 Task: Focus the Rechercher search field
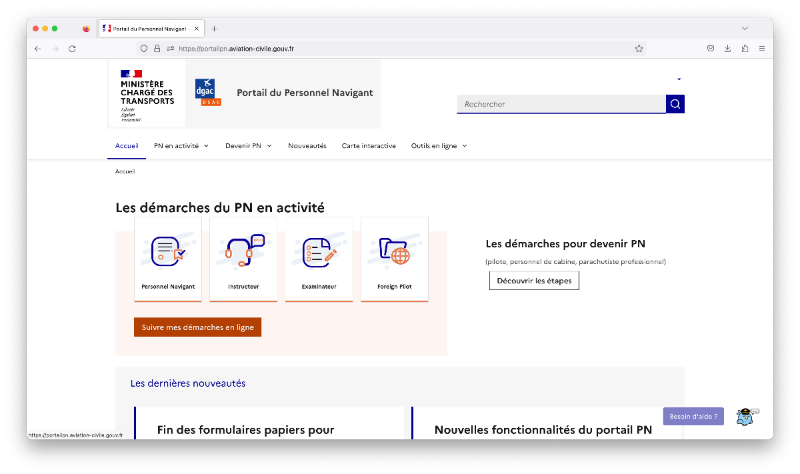561,104
